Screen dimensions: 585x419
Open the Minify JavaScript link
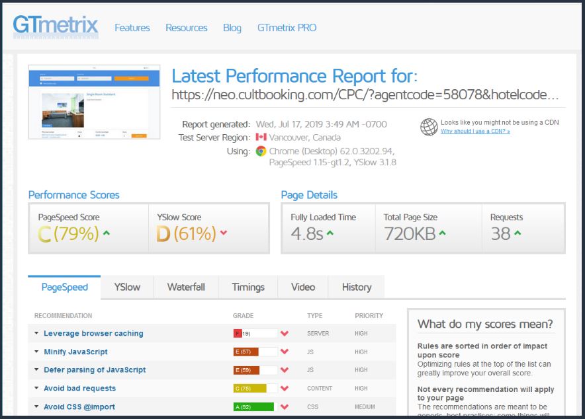pos(75,352)
